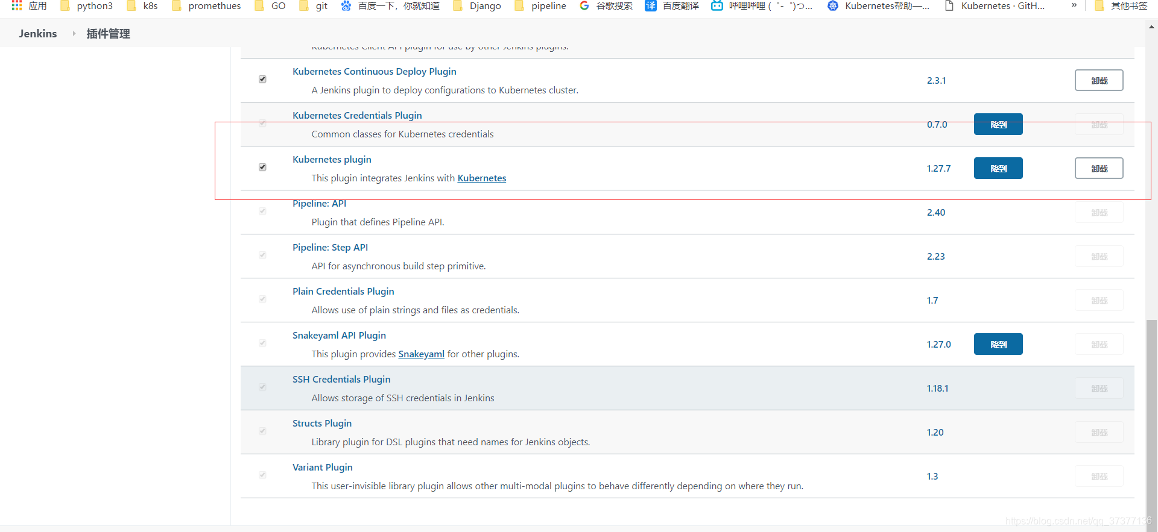1158x532 pixels.
Task: Open the Plain Credentials Plugin link
Action: (x=343, y=292)
